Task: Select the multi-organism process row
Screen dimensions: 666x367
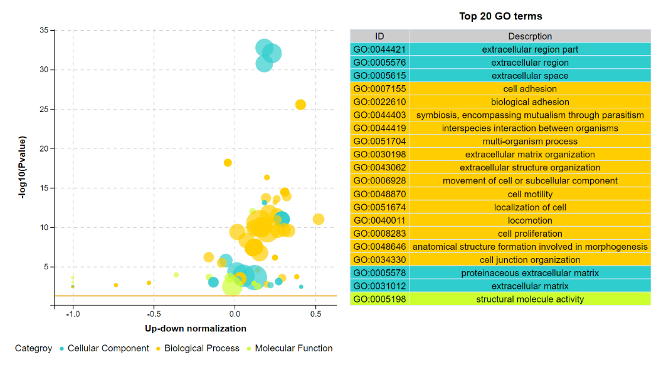Action: pyautogui.click(x=500, y=142)
